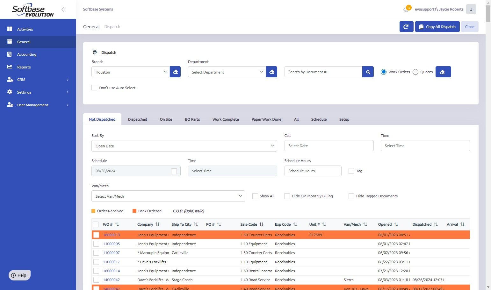This screenshot has width=491, height=290.
Task: Clear the Department field with eraser icon
Action: coord(271,72)
